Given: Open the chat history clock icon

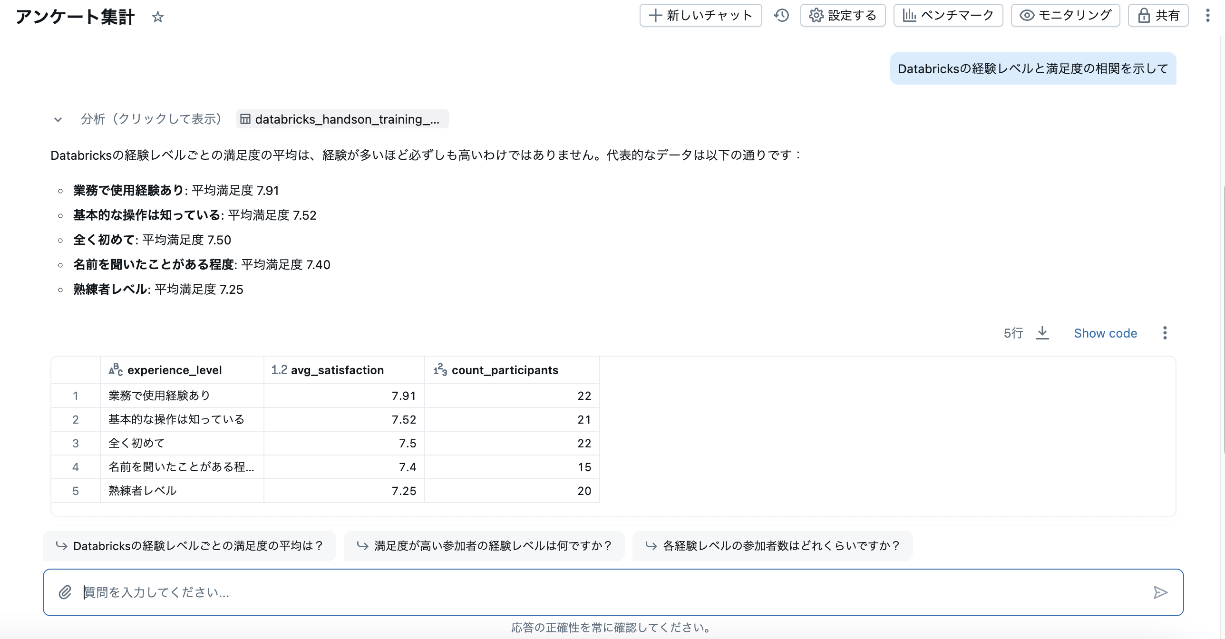Looking at the screenshot, I should click(x=781, y=15).
